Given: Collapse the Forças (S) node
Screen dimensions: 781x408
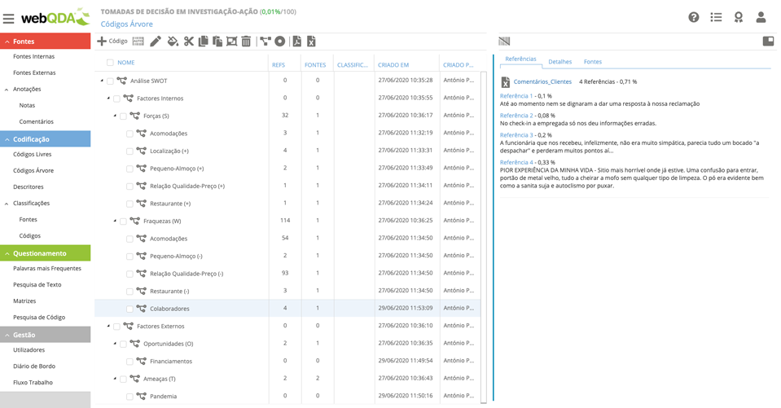Looking at the screenshot, I should click(x=115, y=116).
